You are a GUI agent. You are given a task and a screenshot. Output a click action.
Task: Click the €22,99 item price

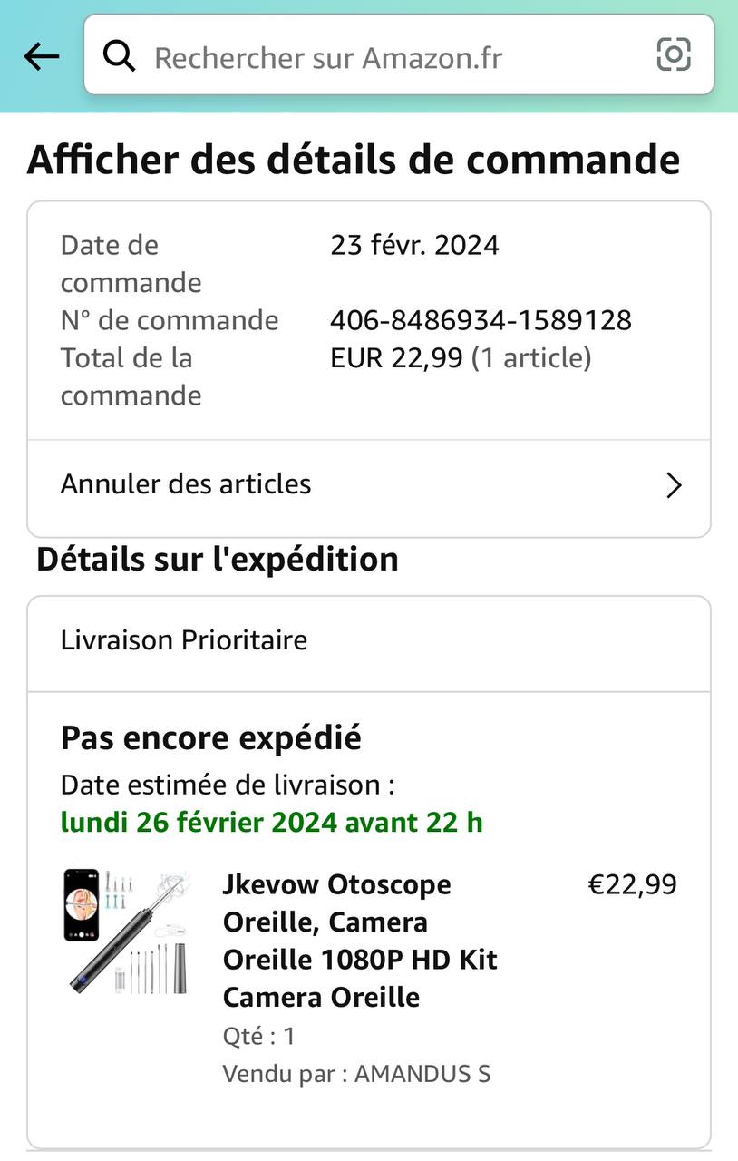point(632,884)
